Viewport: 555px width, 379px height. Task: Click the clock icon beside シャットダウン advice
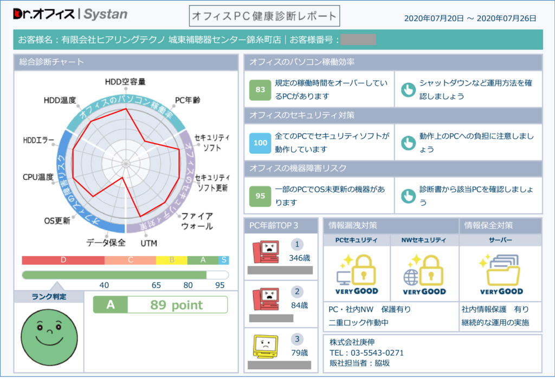pos(408,90)
